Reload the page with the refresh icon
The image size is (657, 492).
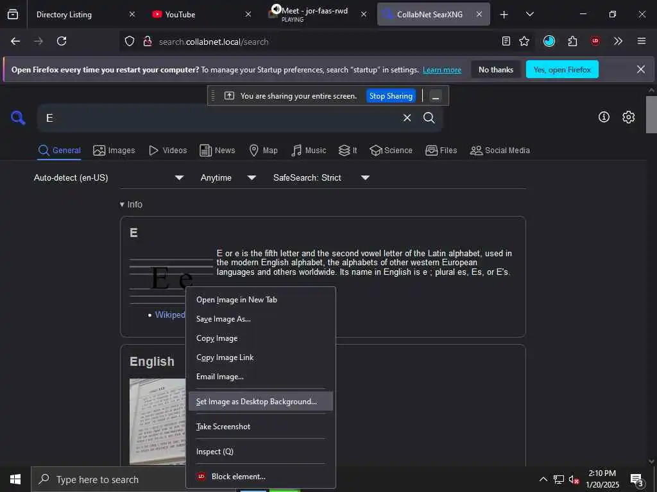(62, 41)
